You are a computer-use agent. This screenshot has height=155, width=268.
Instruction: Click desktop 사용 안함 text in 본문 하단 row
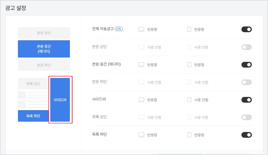coord(154,82)
